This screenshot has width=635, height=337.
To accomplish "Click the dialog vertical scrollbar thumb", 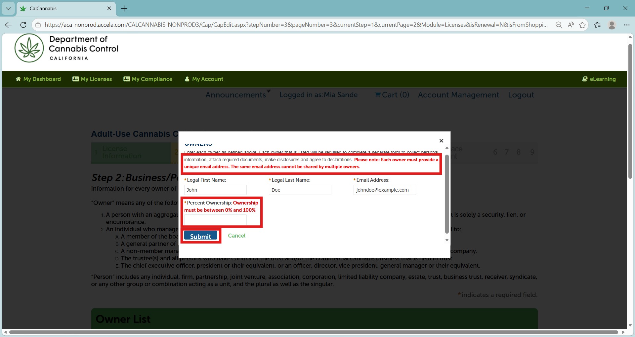I will pyautogui.click(x=447, y=194).
